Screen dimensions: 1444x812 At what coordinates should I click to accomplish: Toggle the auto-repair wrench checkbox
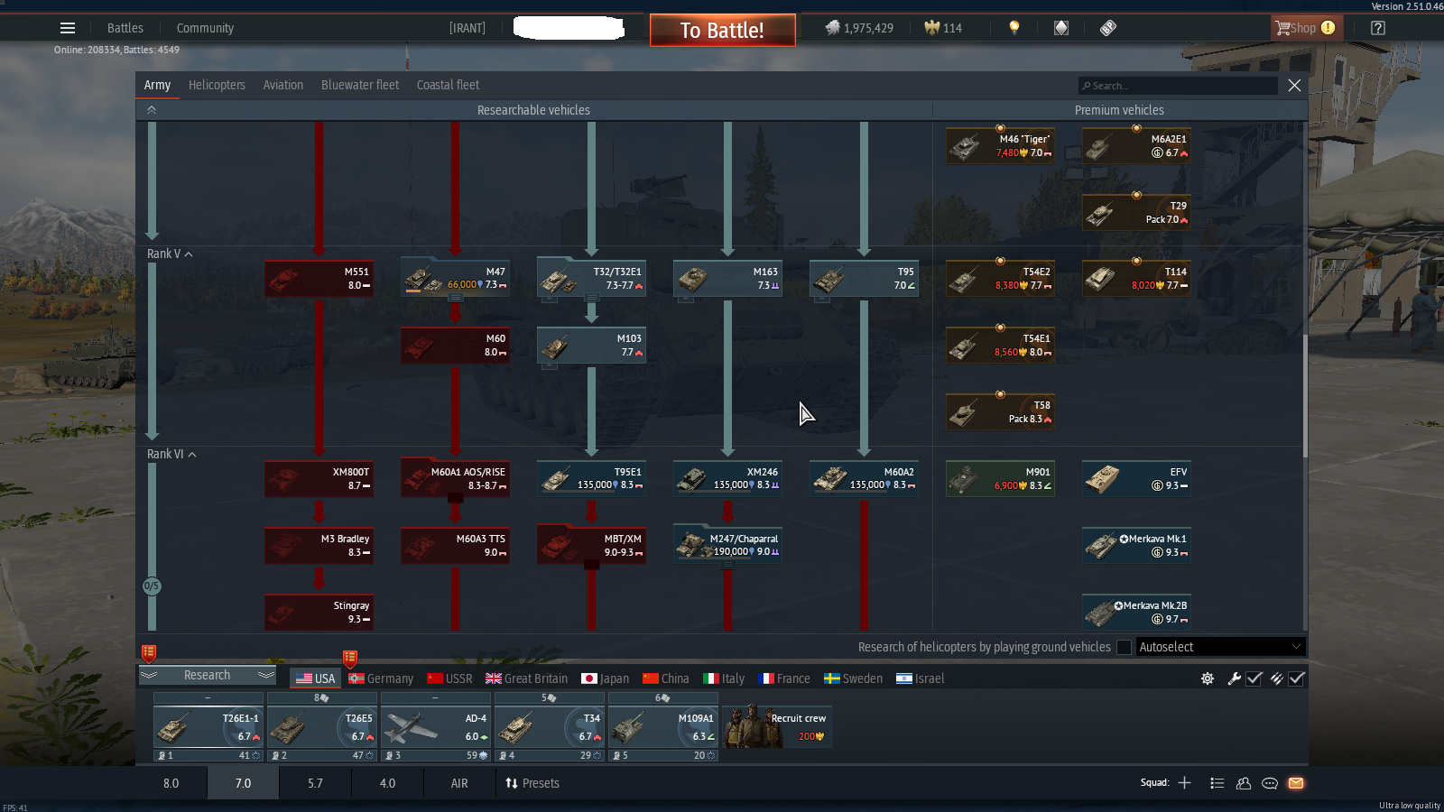pos(1254,678)
